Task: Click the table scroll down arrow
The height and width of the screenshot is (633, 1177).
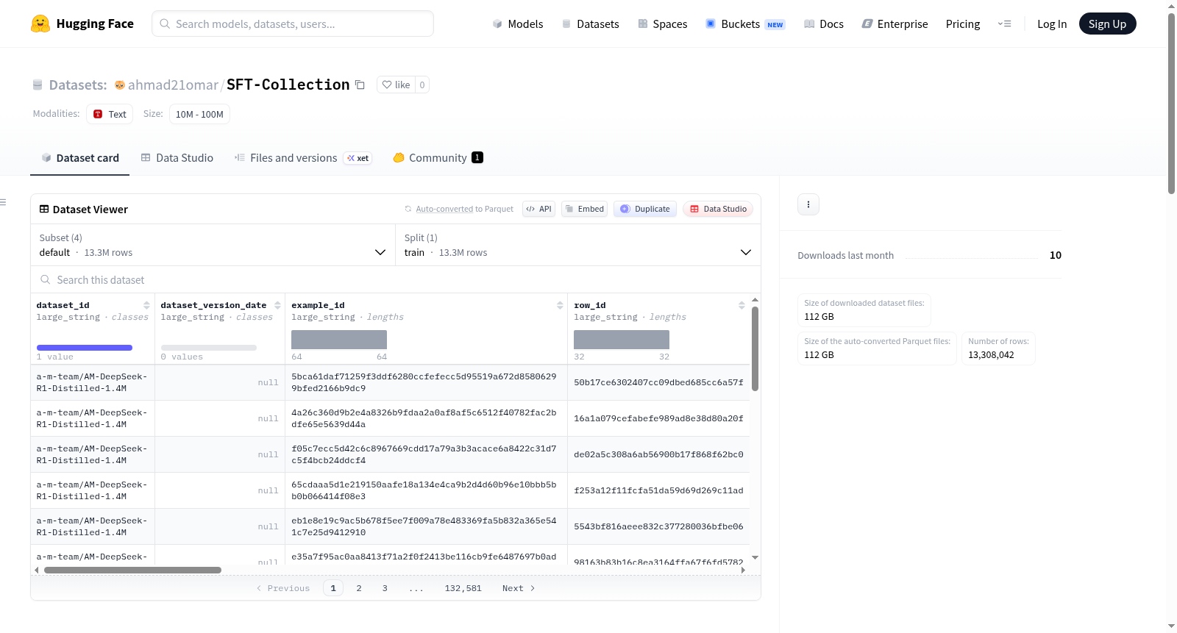Action: [755, 558]
